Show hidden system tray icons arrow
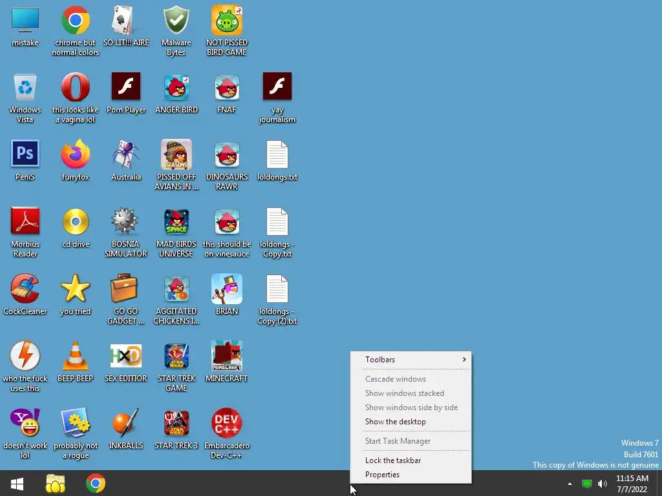This screenshot has width=662, height=496. pos(570,484)
